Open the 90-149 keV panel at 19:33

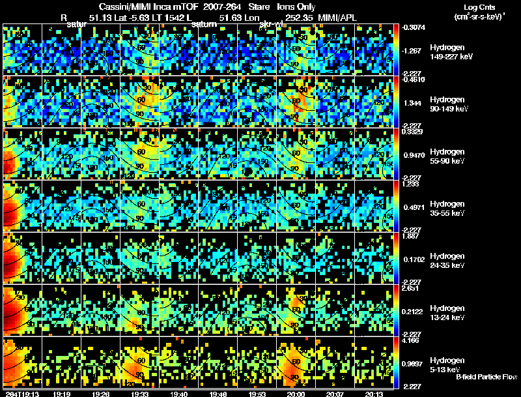pyautogui.click(x=139, y=102)
